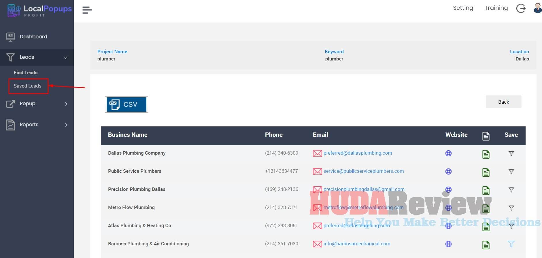
Task: Click envelope icon for Public Service Plumbers
Action: pyautogui.click(x=317, y=172)
